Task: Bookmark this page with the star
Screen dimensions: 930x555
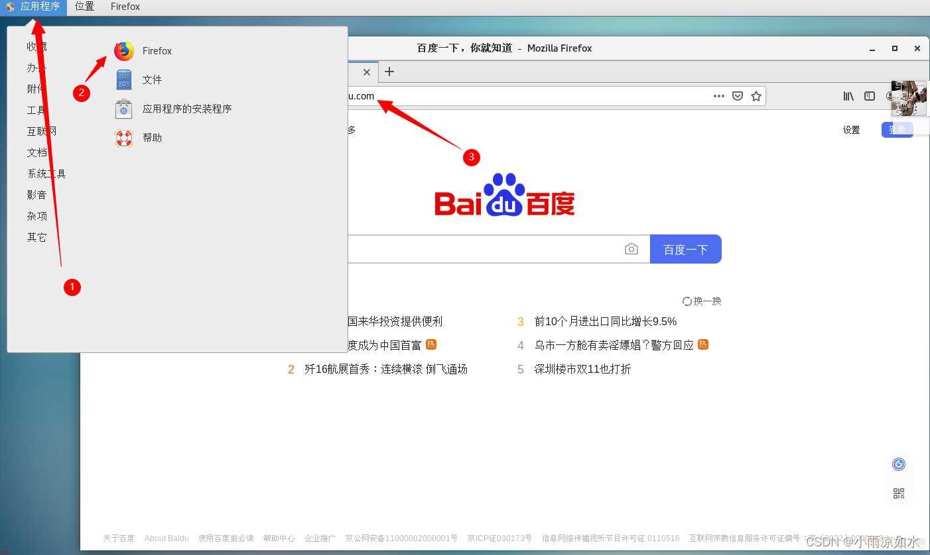Action: [756, 96]
